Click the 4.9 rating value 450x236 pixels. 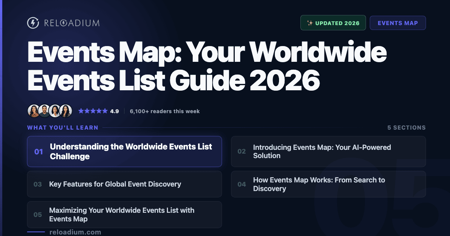114,111
